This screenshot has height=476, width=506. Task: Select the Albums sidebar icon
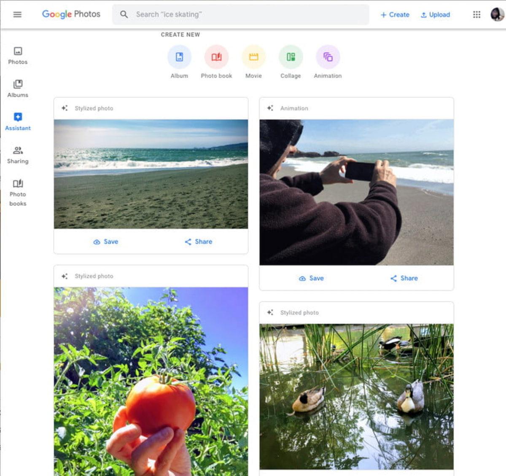click(x=18, y=84)
